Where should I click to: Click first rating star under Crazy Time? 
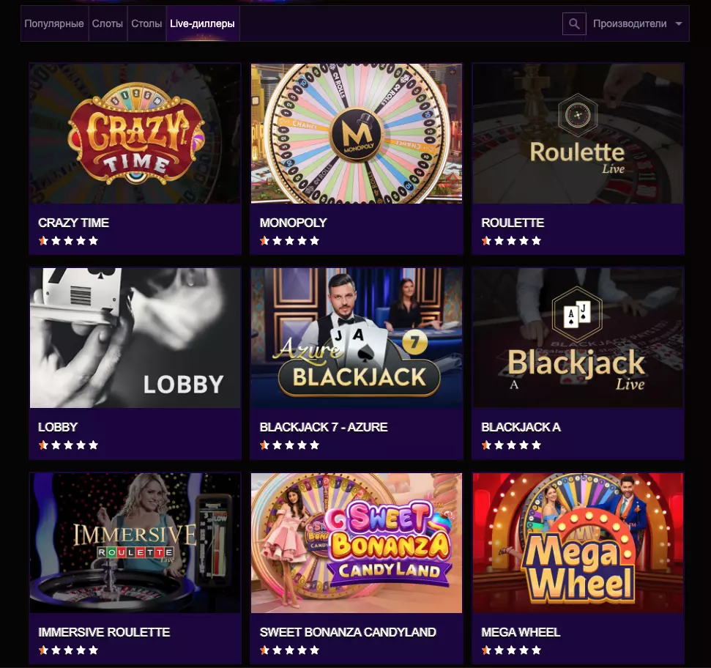(x=43, y=241)
